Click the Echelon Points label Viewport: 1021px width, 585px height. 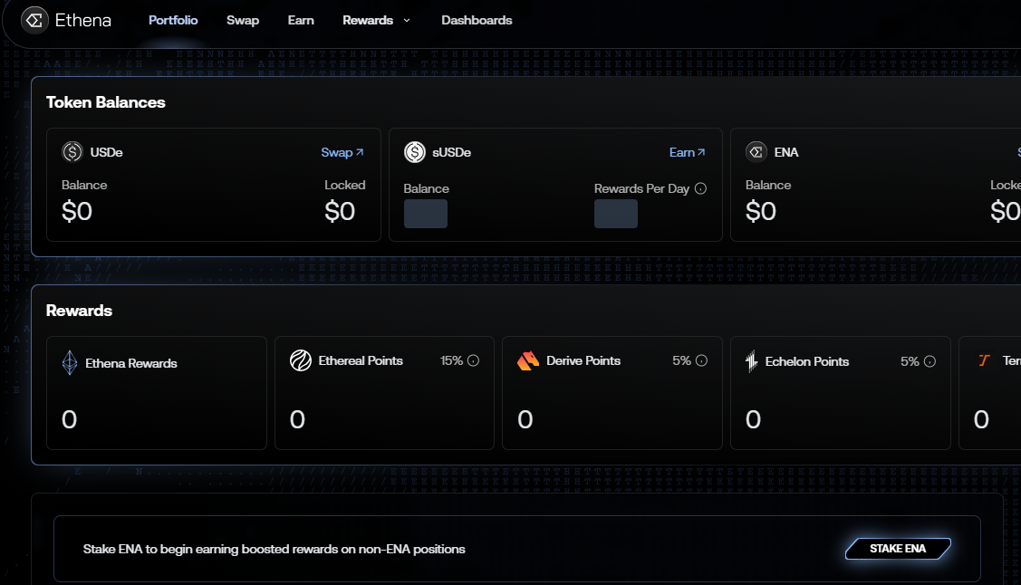807,361
